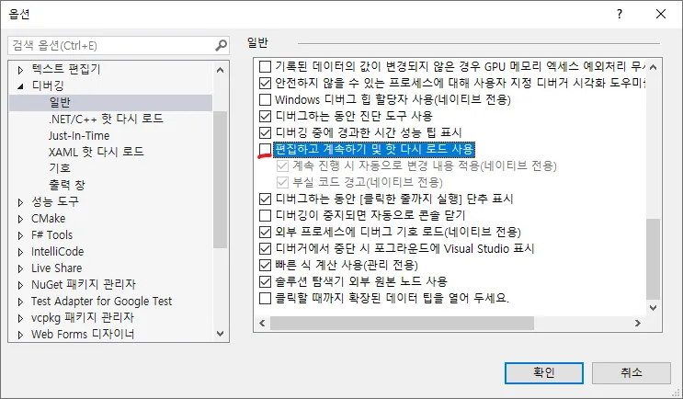Click the 확인 button
This screenshot has height=399, width=683.
pyautogui.click(x=543, y=372)
